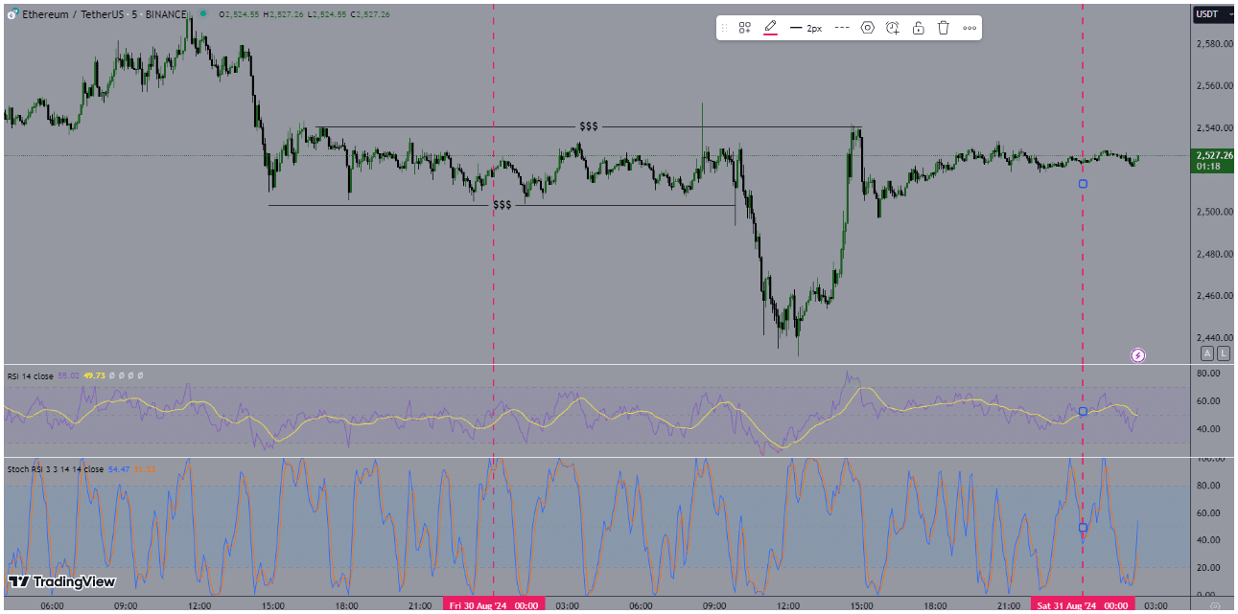
Task: Click the 12:00 label on Thursday's time axis
Action: click(199, 605)
